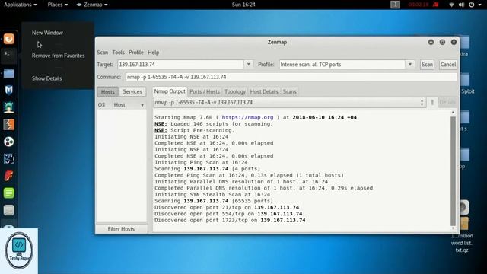Open the Tools menu
The image size is (487, 274).
119,53
